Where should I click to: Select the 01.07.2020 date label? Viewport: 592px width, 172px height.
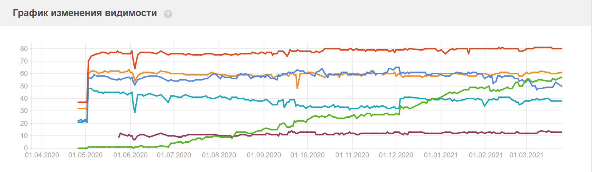point(174,155)
